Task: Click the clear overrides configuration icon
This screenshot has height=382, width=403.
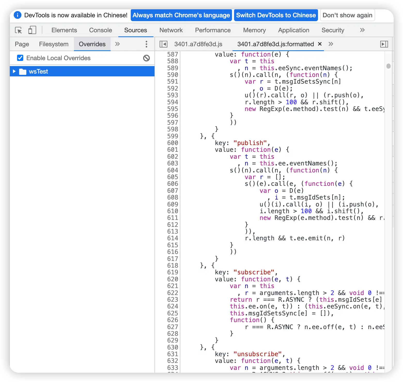Action: point(146,58)
